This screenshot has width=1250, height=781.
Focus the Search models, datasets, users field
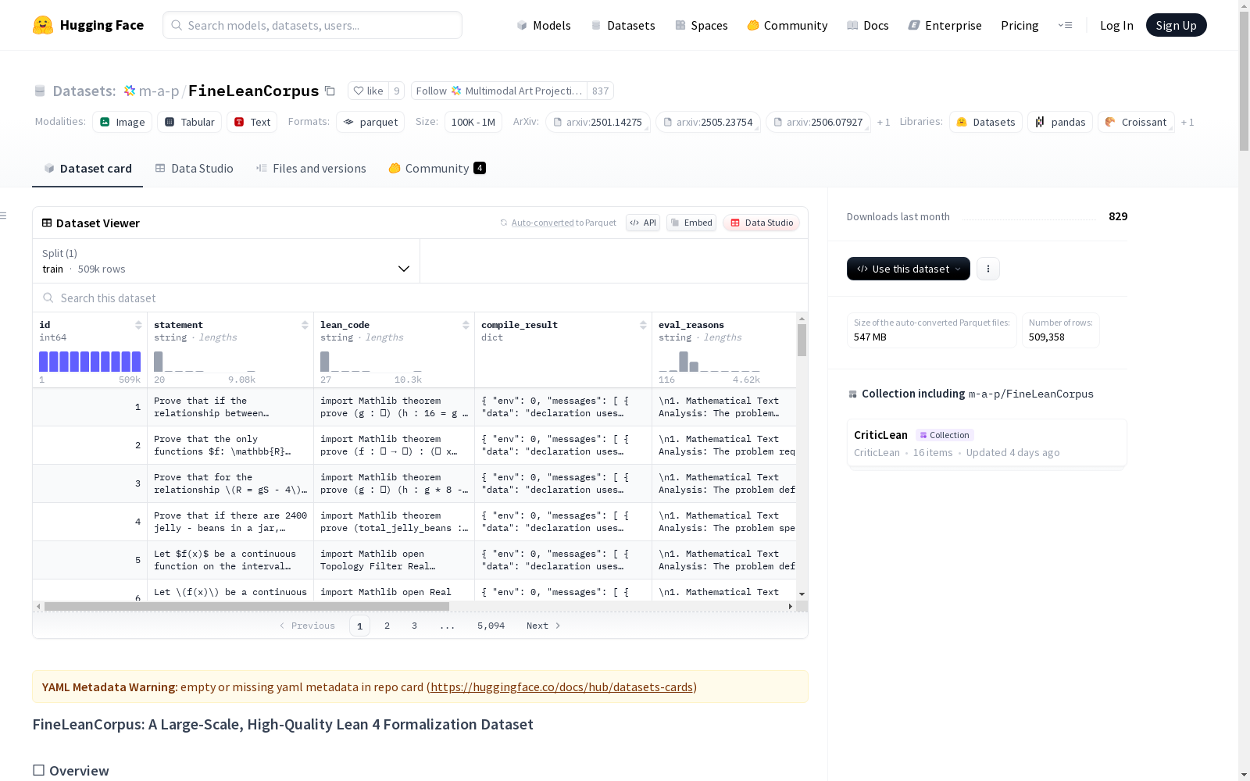pyautogui.click(x=312, y=25)
